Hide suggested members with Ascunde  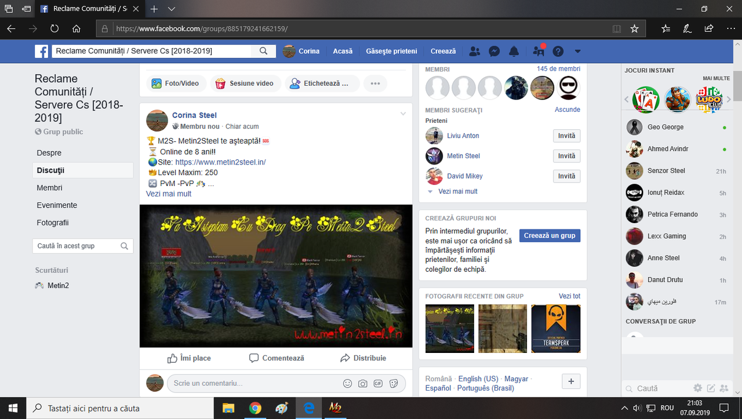point(568,110)
